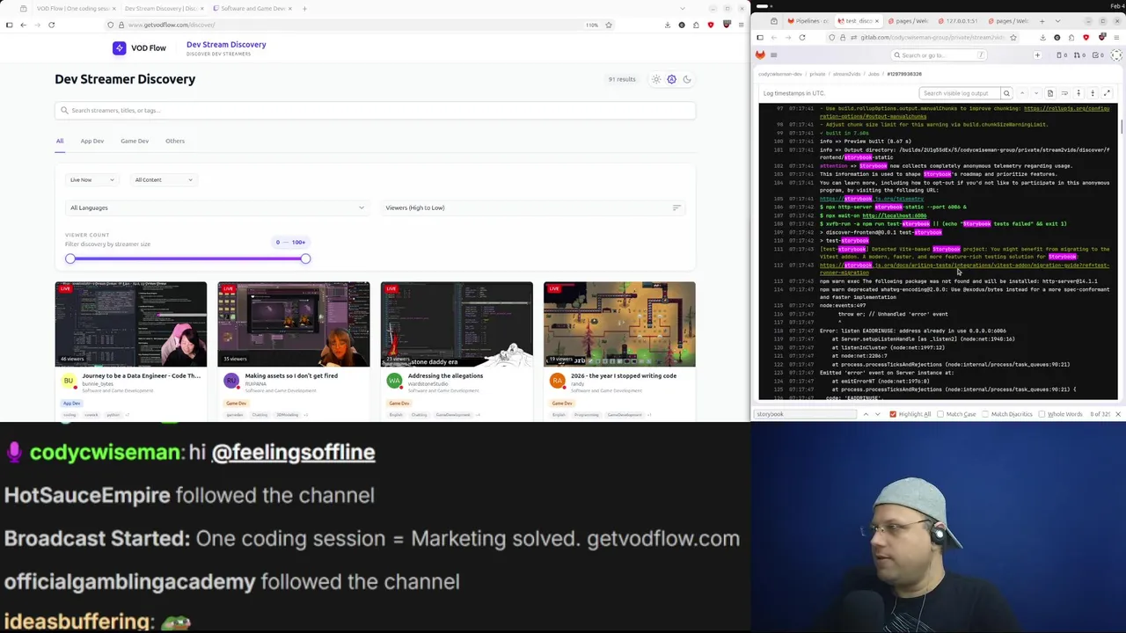
Task: Open the GitLab user avatar menu
Action: pos(1116,55)
